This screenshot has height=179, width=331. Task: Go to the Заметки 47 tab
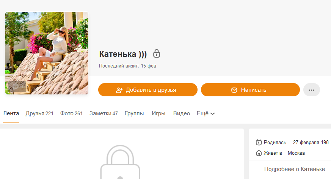(104, 113)
